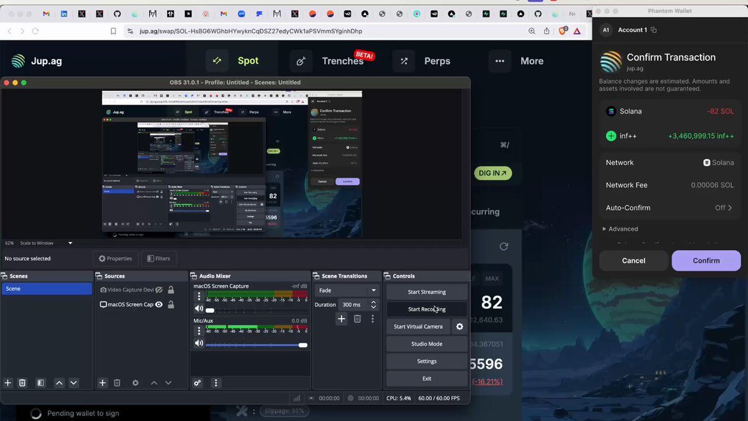The width and height of the screenshot is (748, 421).
Task: Click the refresh icon on Jupiter swap page
Action: click(x=504, y=246)
